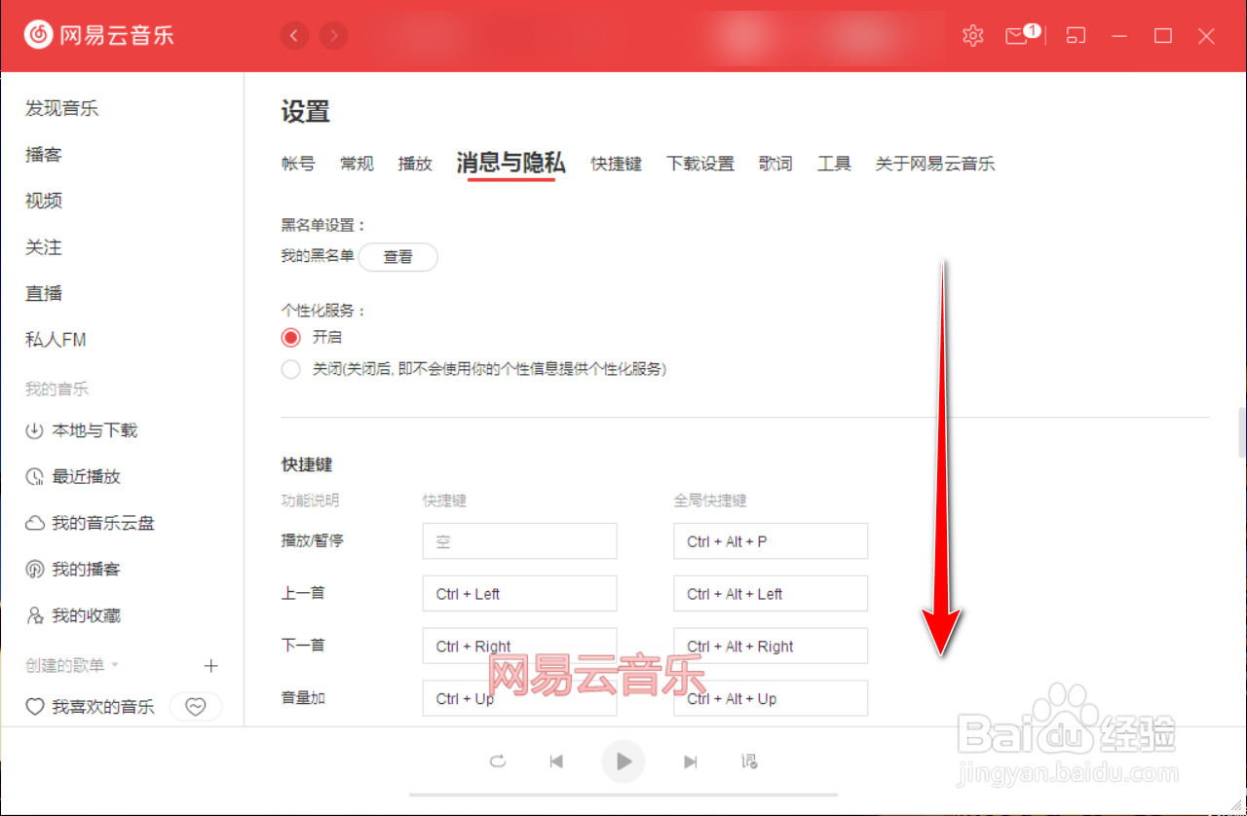Open the 关于网易云音乐 tab
This screenshot has width=1247, height=816.
[x=935, y=164]
